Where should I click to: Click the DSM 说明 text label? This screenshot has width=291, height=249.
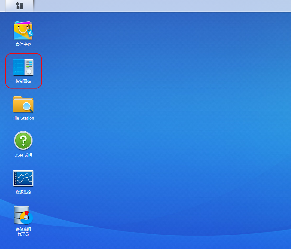[23, 155]
